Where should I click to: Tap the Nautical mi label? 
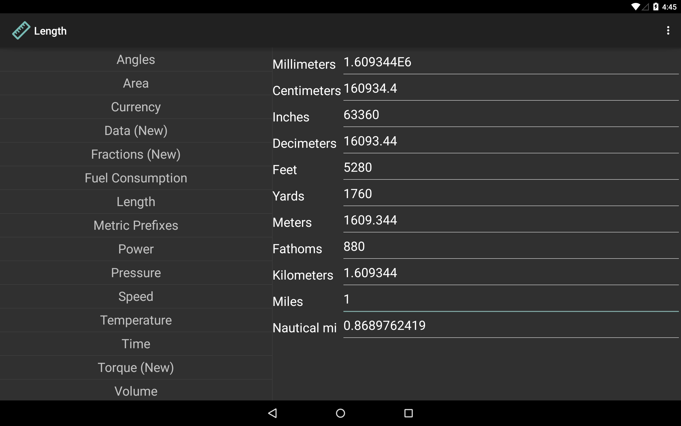(305, 328)
